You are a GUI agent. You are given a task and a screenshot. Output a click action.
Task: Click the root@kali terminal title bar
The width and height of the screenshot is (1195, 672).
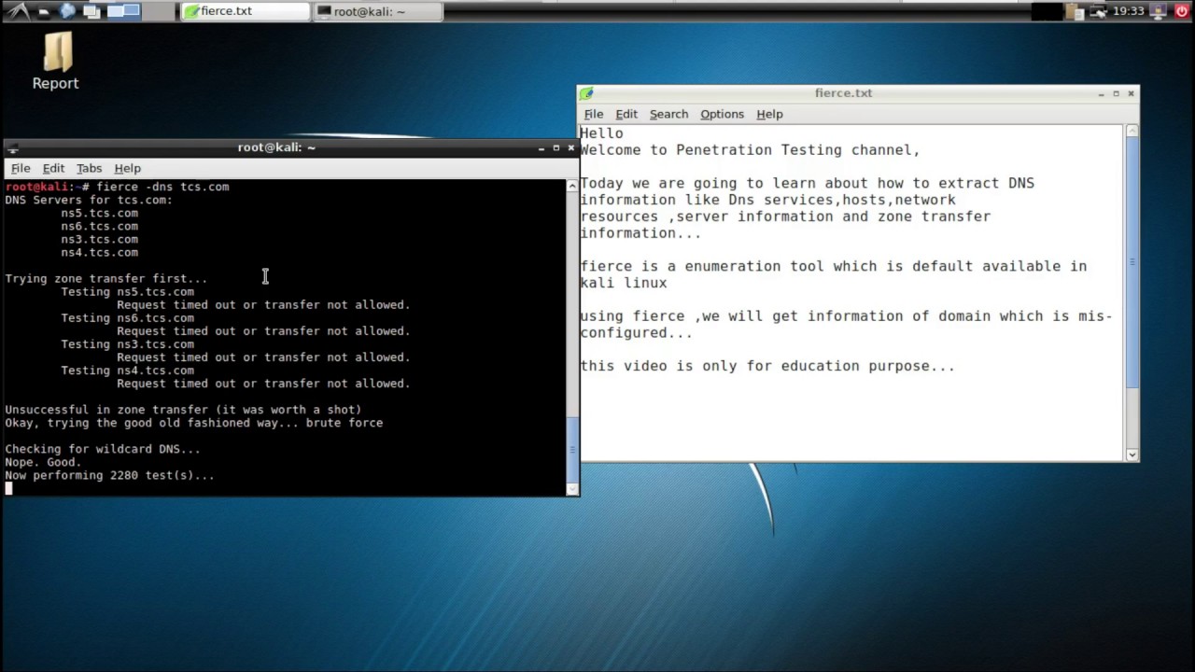pos(276,147)
